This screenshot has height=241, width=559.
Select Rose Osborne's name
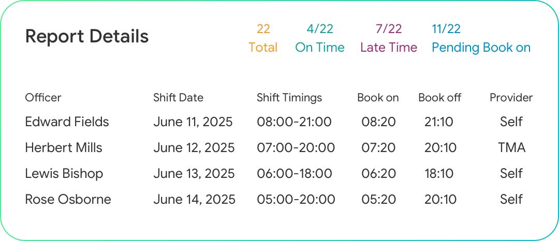pyautogui.click(x=68, y=200)
